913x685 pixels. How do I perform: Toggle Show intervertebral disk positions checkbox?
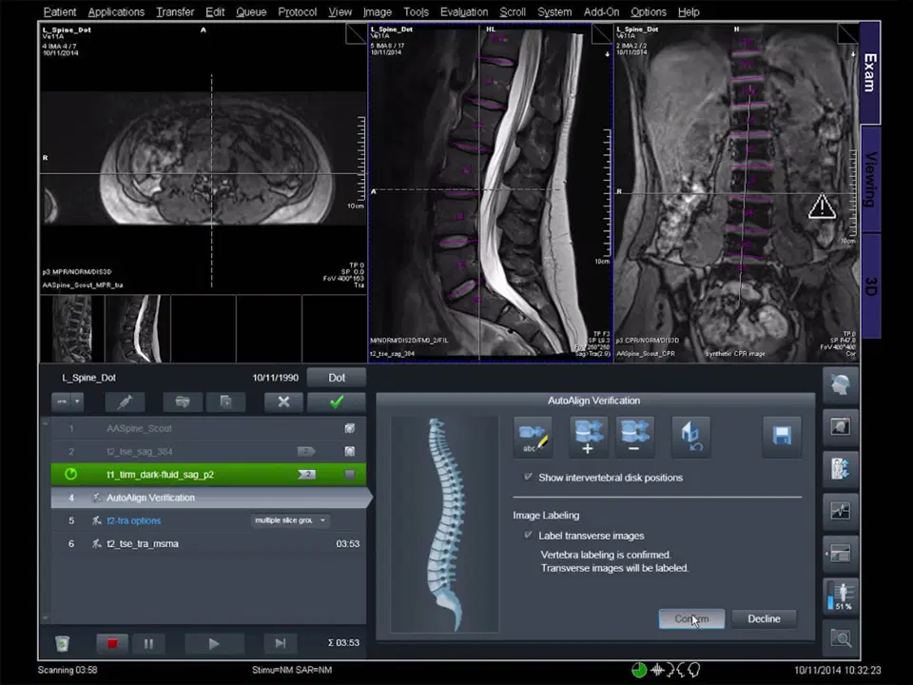(529, 478)
